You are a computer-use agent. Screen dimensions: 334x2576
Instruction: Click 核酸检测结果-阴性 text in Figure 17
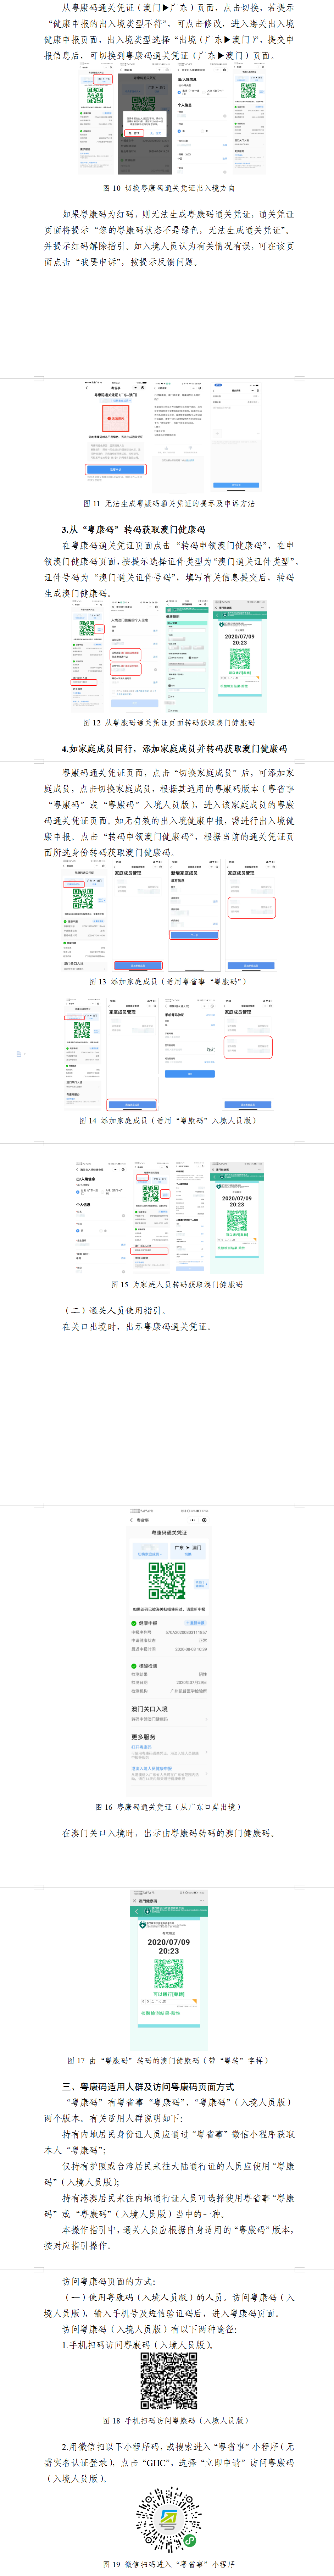point(161,2013)
